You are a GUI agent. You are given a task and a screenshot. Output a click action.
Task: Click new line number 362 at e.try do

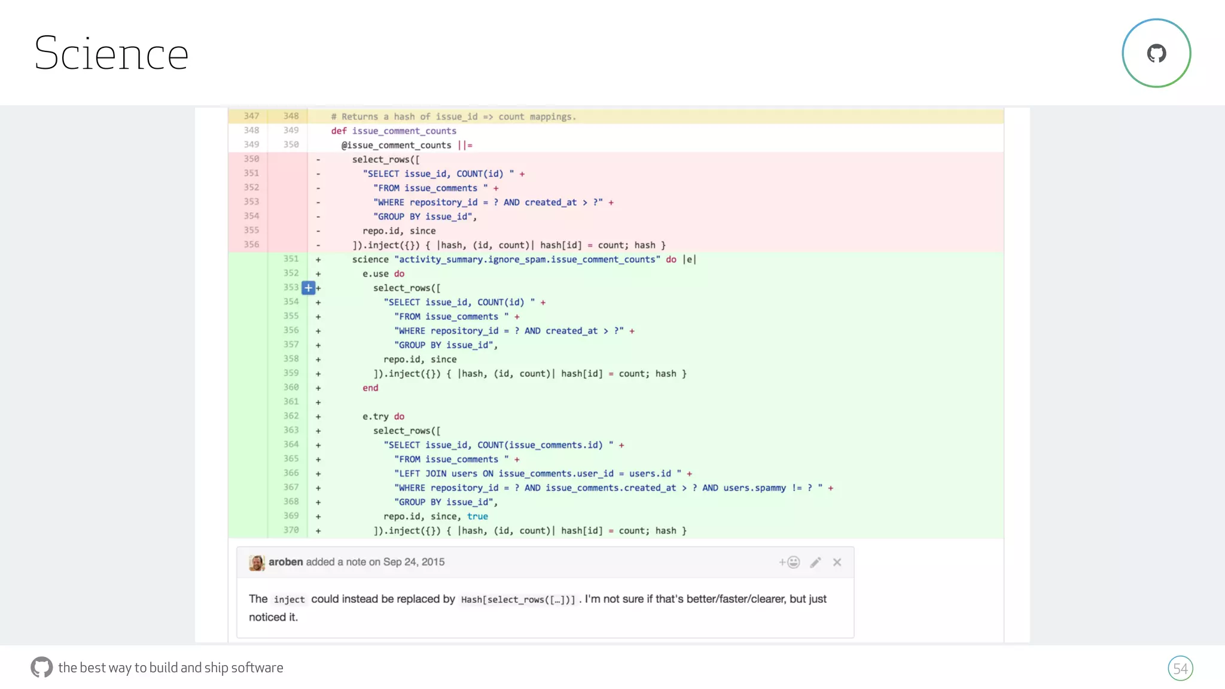[x=291, y=416]
